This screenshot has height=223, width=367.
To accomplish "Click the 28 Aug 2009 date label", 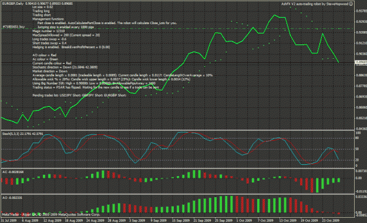I will [117, 221].
